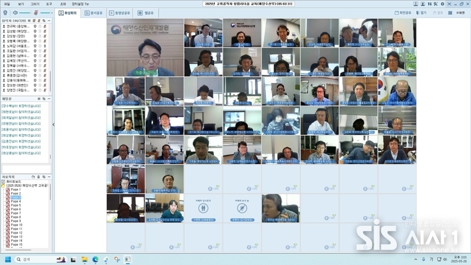Viewport: 471px width, 265px height.
Task: Click the 발표 button
Action: [x=438, y=13]
